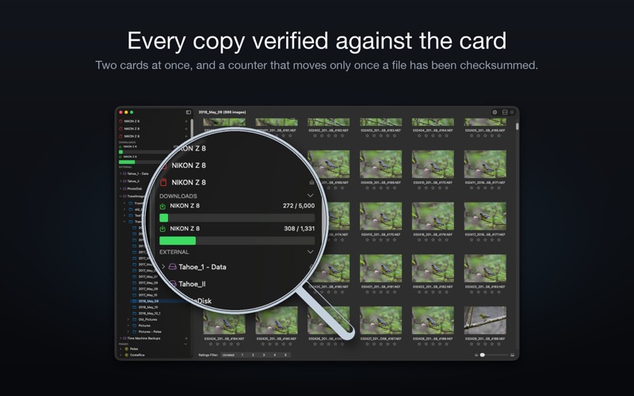Toggle the sidebar panel icon
634x396 pixels.
pyautogui.click(x=189, y=112)
